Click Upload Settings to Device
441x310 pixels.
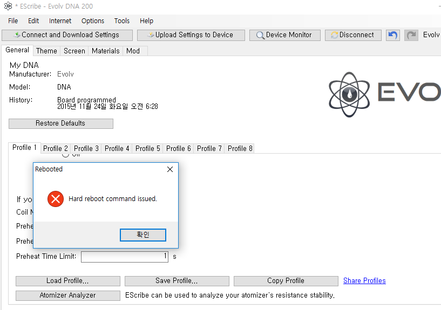(191, 35)
